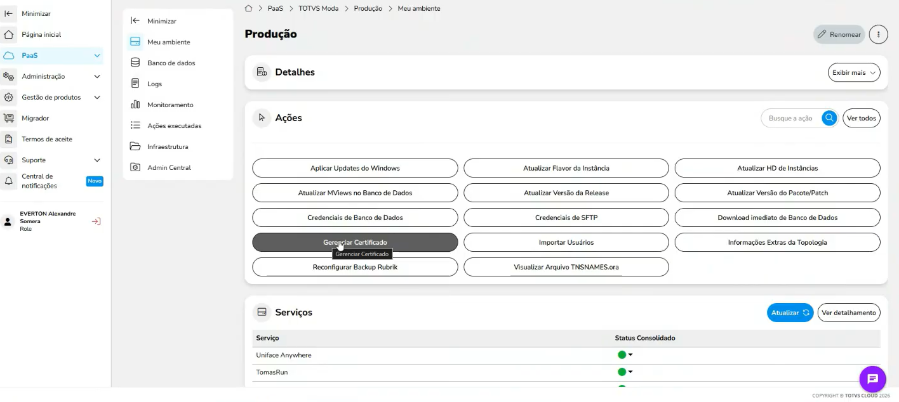Screen dimensions: 899x402
Task: Click Informações Extras da Topologia
Action: pos(778,242)
